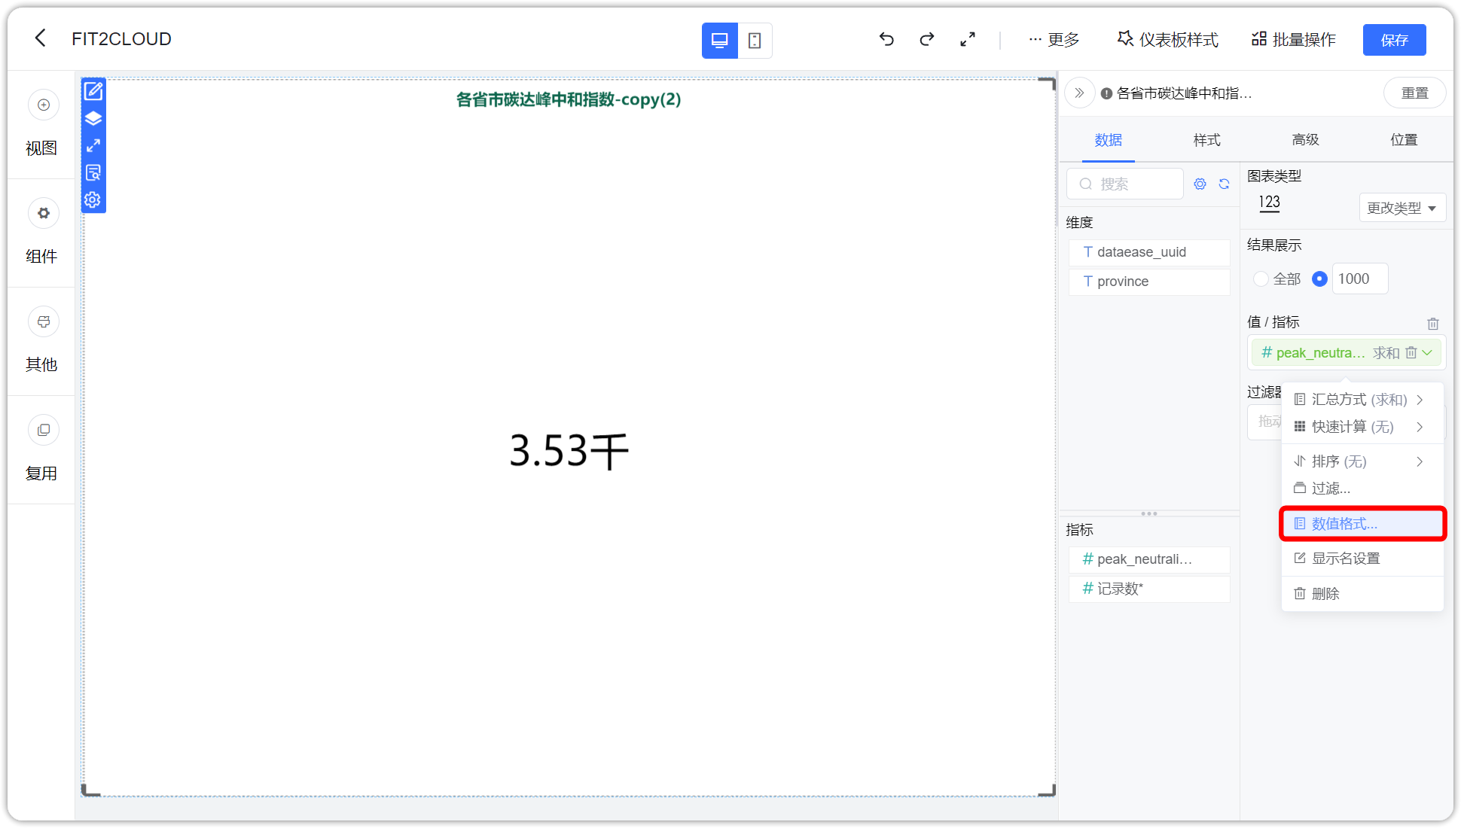Image resolution: width=1461 pixels, height=828 pixels.
Task: Open the 更多 menu
Action: click(x=1054, y=39)
